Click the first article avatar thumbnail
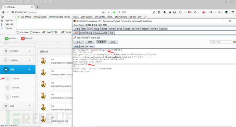The height and width of the screenshot is (127, 236). [x=43, y=61]
